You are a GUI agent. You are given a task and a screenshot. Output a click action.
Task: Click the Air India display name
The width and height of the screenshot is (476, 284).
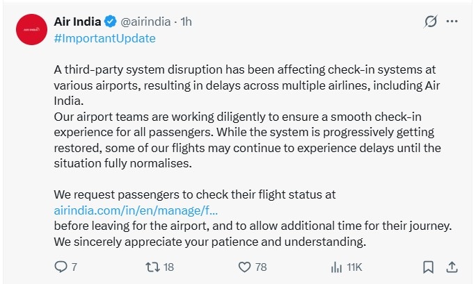[77, 22]
